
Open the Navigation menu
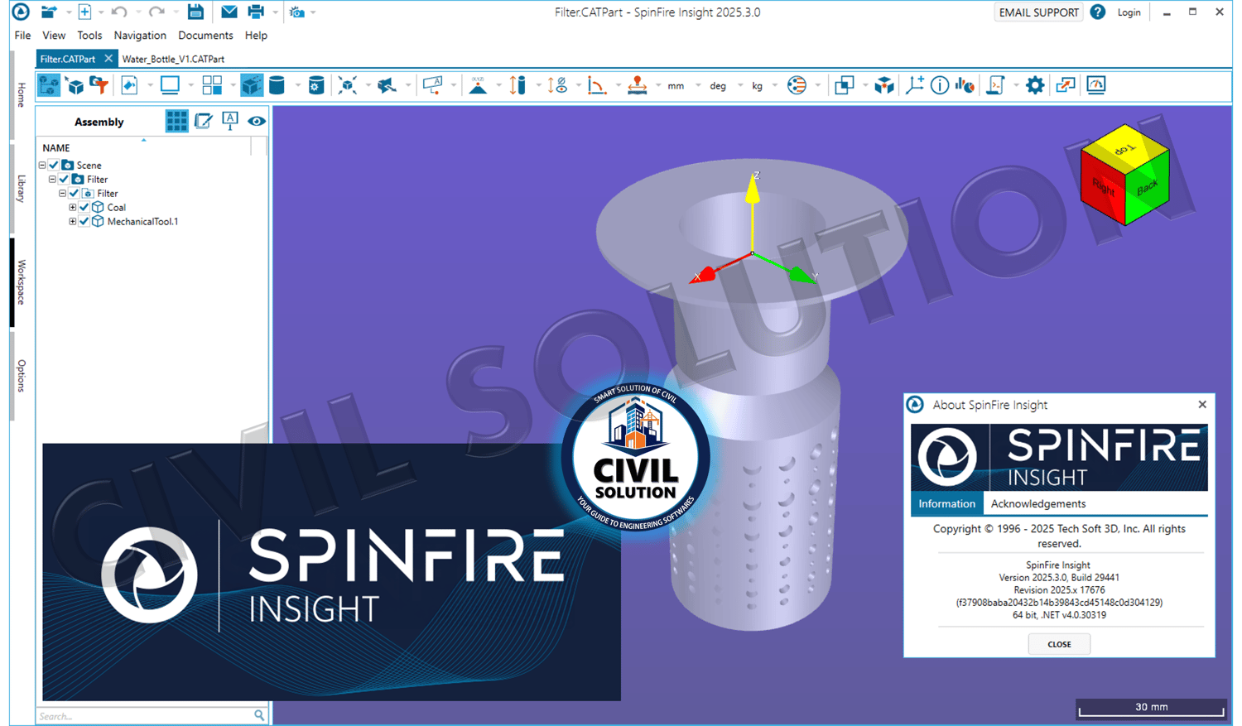[x=140, y=36]
